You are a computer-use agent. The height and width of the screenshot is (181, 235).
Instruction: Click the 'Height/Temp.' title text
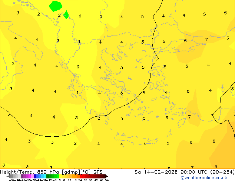[x=17, y=172]
